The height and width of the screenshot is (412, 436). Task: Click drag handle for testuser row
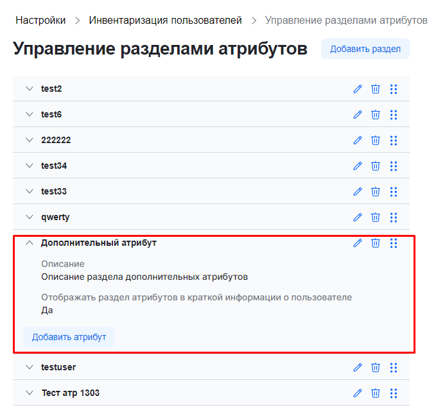point(394,368)
